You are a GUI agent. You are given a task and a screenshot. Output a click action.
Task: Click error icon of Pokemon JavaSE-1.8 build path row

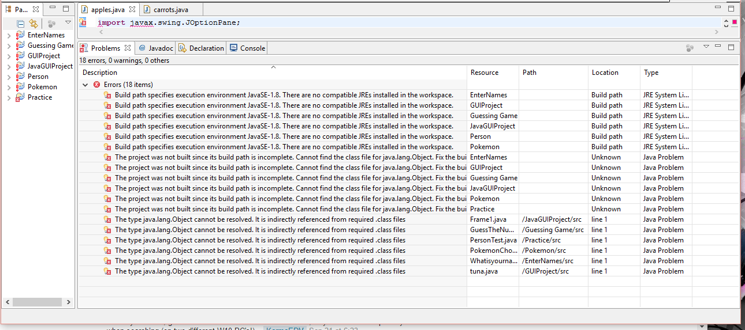107,147
